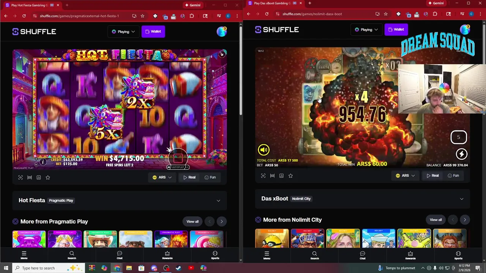Open Wallet in the left window
This screenshot has height=273, width=486.
[x=153, y=31]
